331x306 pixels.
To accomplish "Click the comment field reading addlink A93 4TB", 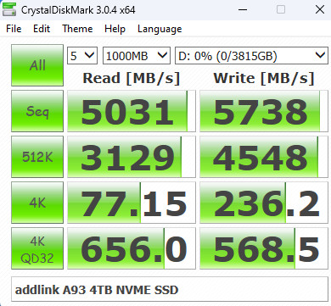I will pyautogui.click(x=170, y=289).
